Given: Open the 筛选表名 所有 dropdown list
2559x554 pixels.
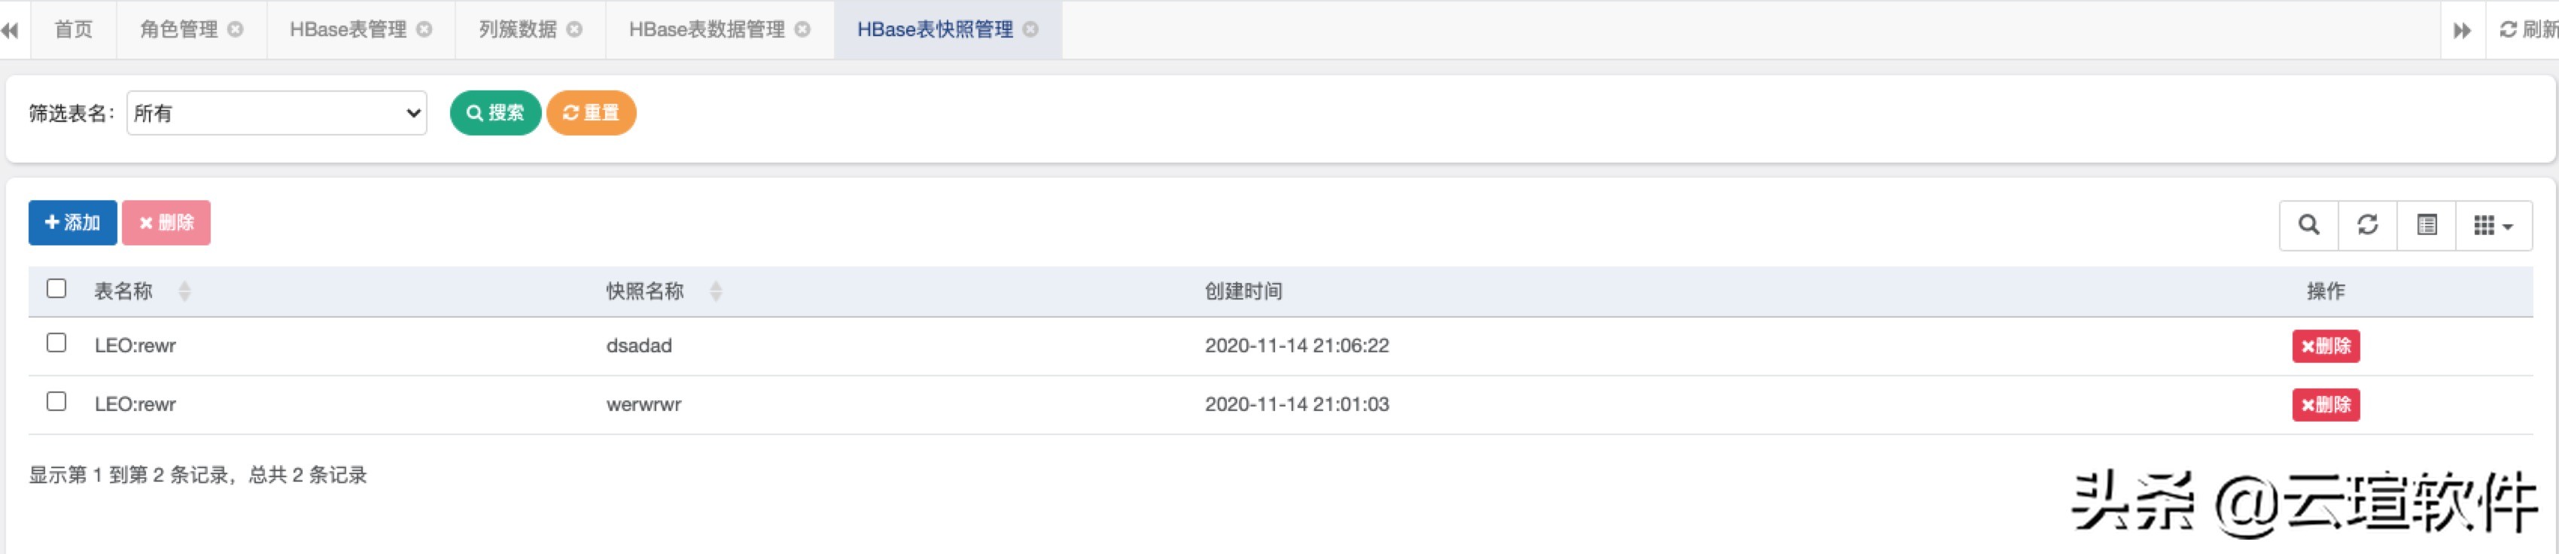Looking at the screenshot, I should click(276, 113).
